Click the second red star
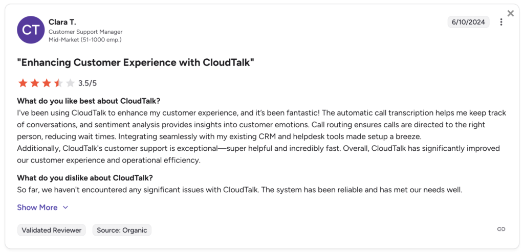524x252 pixels. coord(35,83)
